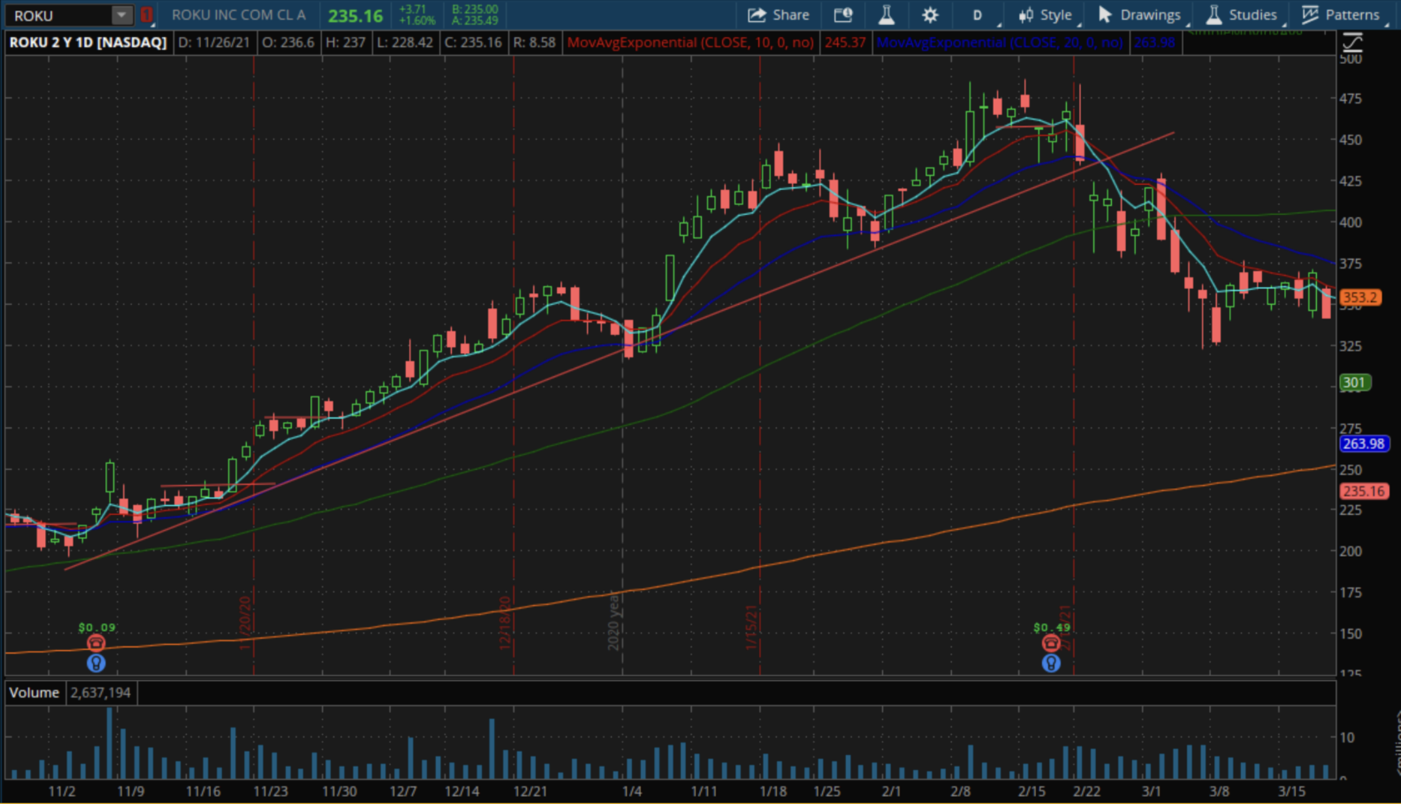Screen dimensions: 1401x804
Task: Open chart settings gear icon
Action: [x=930, y=14]
